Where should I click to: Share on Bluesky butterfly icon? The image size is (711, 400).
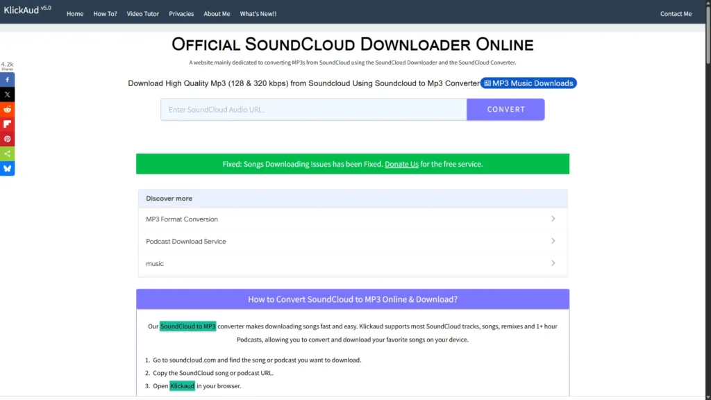tap(7, 169)
